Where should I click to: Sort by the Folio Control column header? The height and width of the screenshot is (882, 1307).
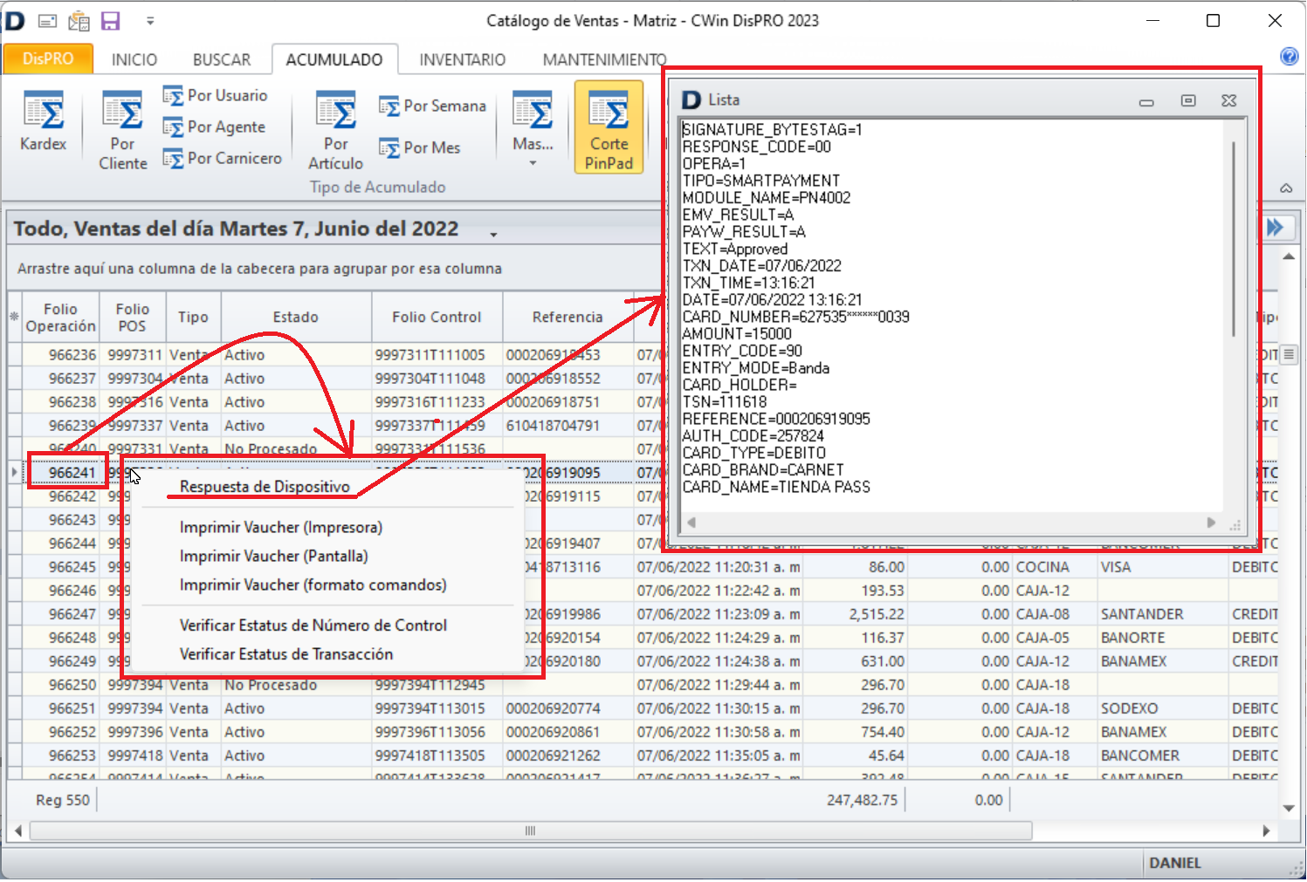pyautogui.click(x=436, y=318)
